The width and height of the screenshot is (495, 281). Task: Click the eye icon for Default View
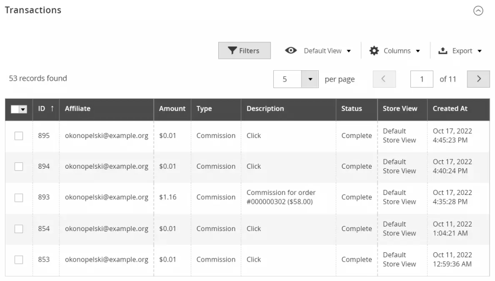(291, 50)
